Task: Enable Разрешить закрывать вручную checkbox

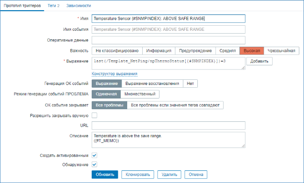Action: pos(94,115)
